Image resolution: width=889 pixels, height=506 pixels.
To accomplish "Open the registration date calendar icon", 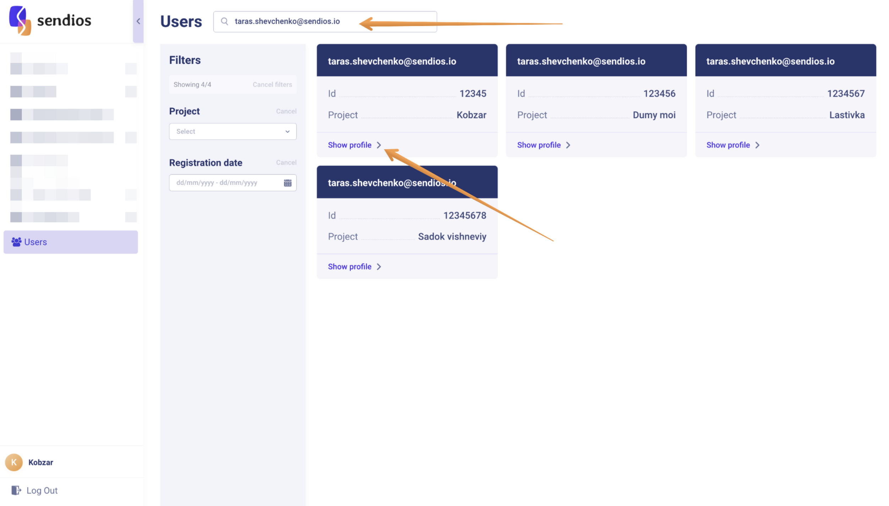I will click(x=287, y=183).
